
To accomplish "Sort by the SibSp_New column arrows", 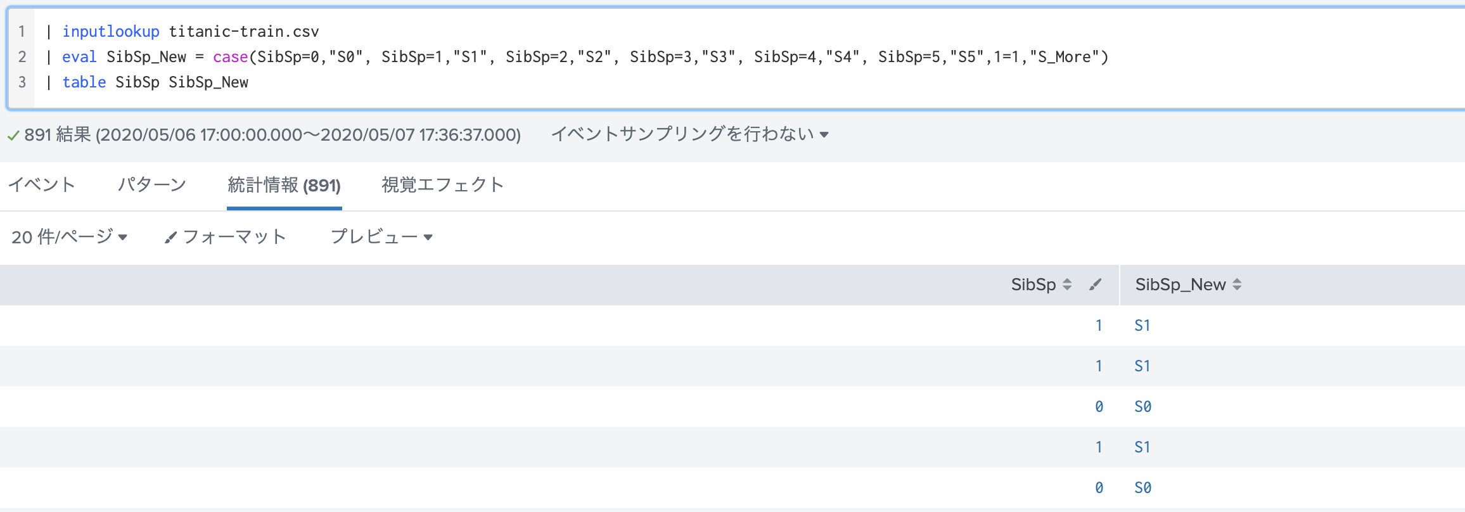I will (x=1237, y=285).
